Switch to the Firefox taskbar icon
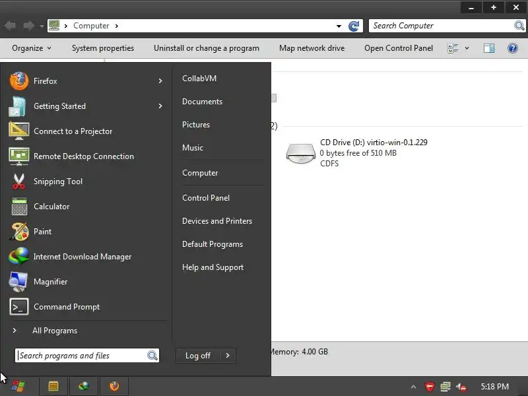 pos(114,386)
